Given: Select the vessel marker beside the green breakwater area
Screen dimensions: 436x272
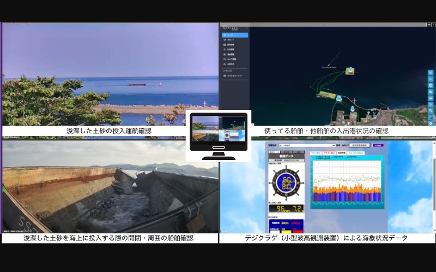Looking at the screenshot, I should (338, 98).
